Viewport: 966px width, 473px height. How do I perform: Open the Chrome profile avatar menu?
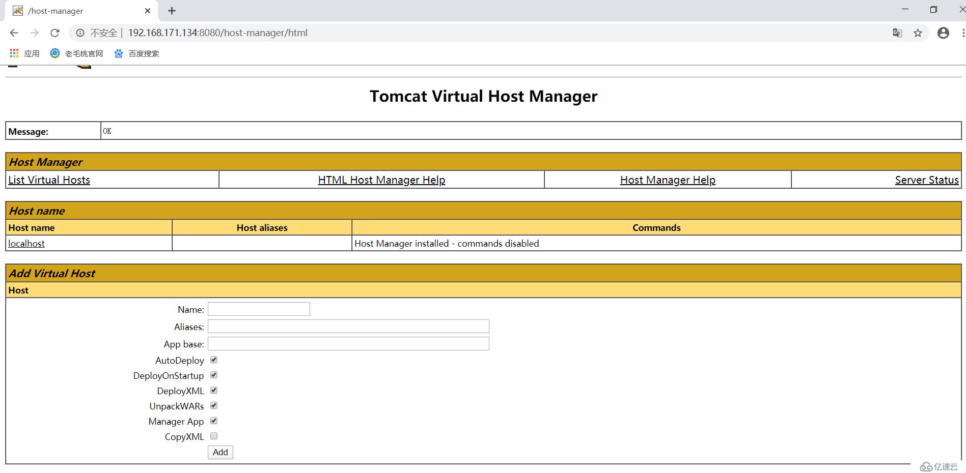coord(943,33)
